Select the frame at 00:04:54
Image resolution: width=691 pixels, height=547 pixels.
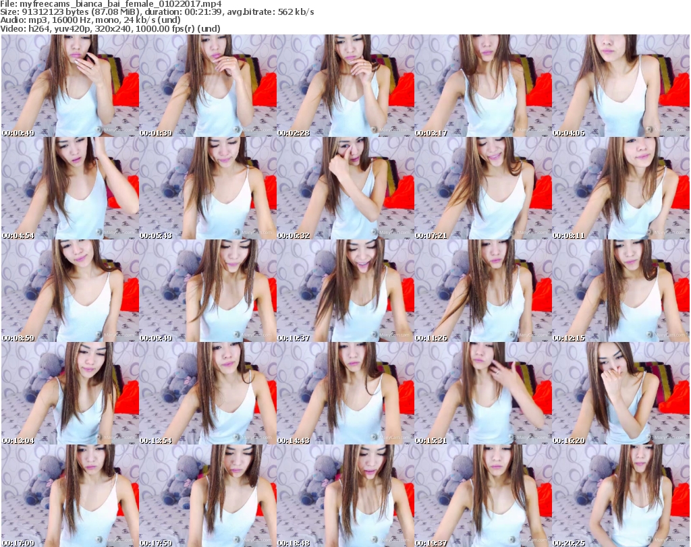pyautogui.click(x=70, y=188)
